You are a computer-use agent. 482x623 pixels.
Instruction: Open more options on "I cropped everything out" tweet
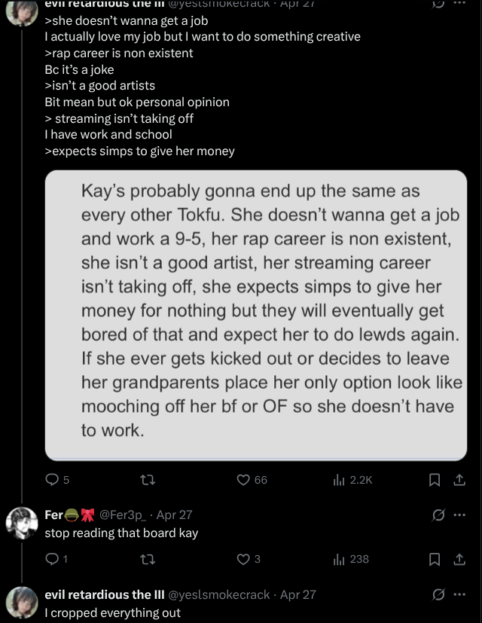460,594
